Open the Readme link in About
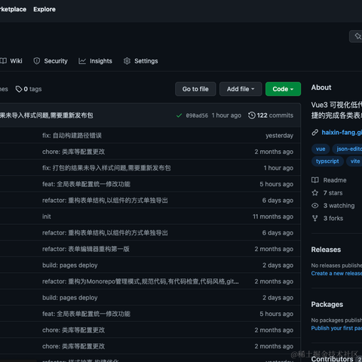The image size is (362, 362). tap(335, 180)
